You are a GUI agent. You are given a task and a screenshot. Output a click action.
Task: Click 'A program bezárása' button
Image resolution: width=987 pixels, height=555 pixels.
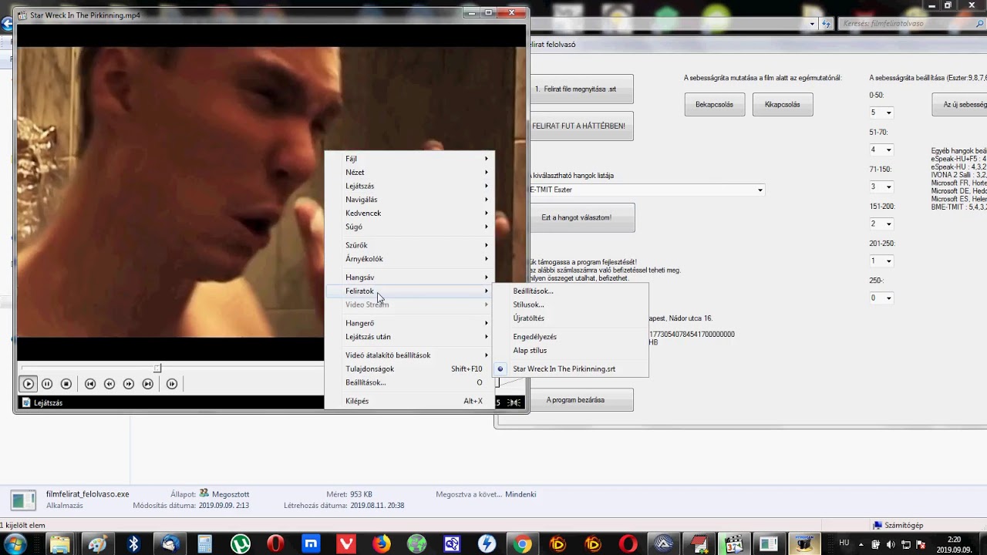581,400
